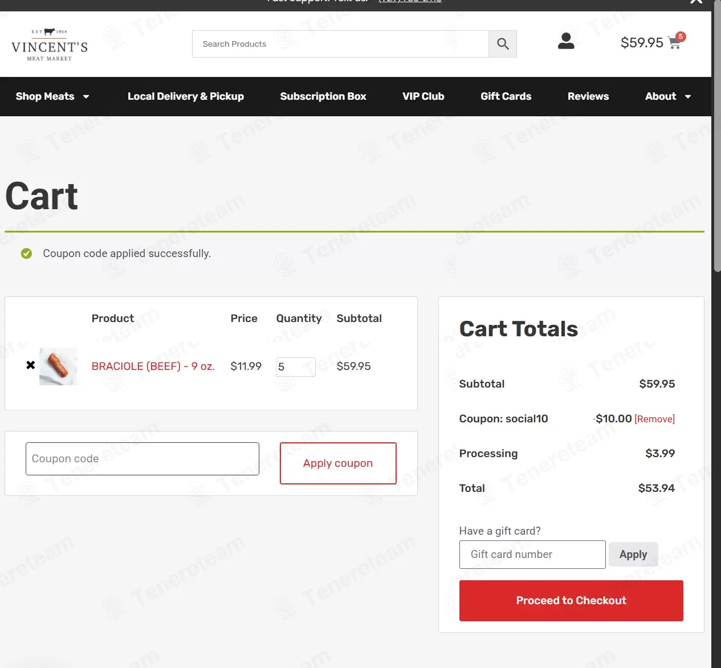Click 'Have a gift card?' text
721x668 pixels.
[x=500, y=531]
